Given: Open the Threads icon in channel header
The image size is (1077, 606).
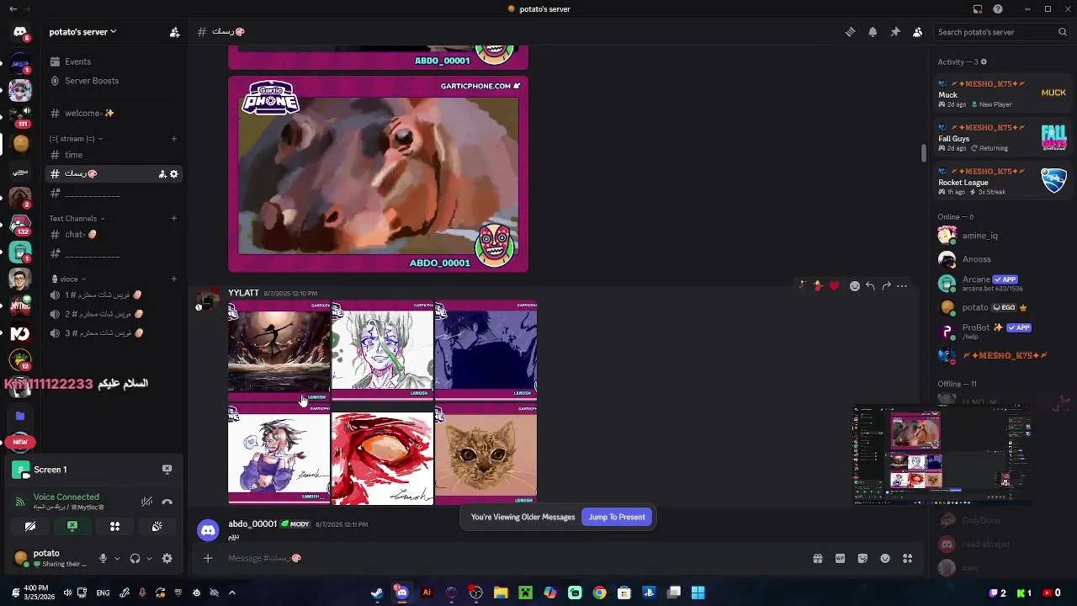Looking at the screenshot, I should [x=850, y=32].
